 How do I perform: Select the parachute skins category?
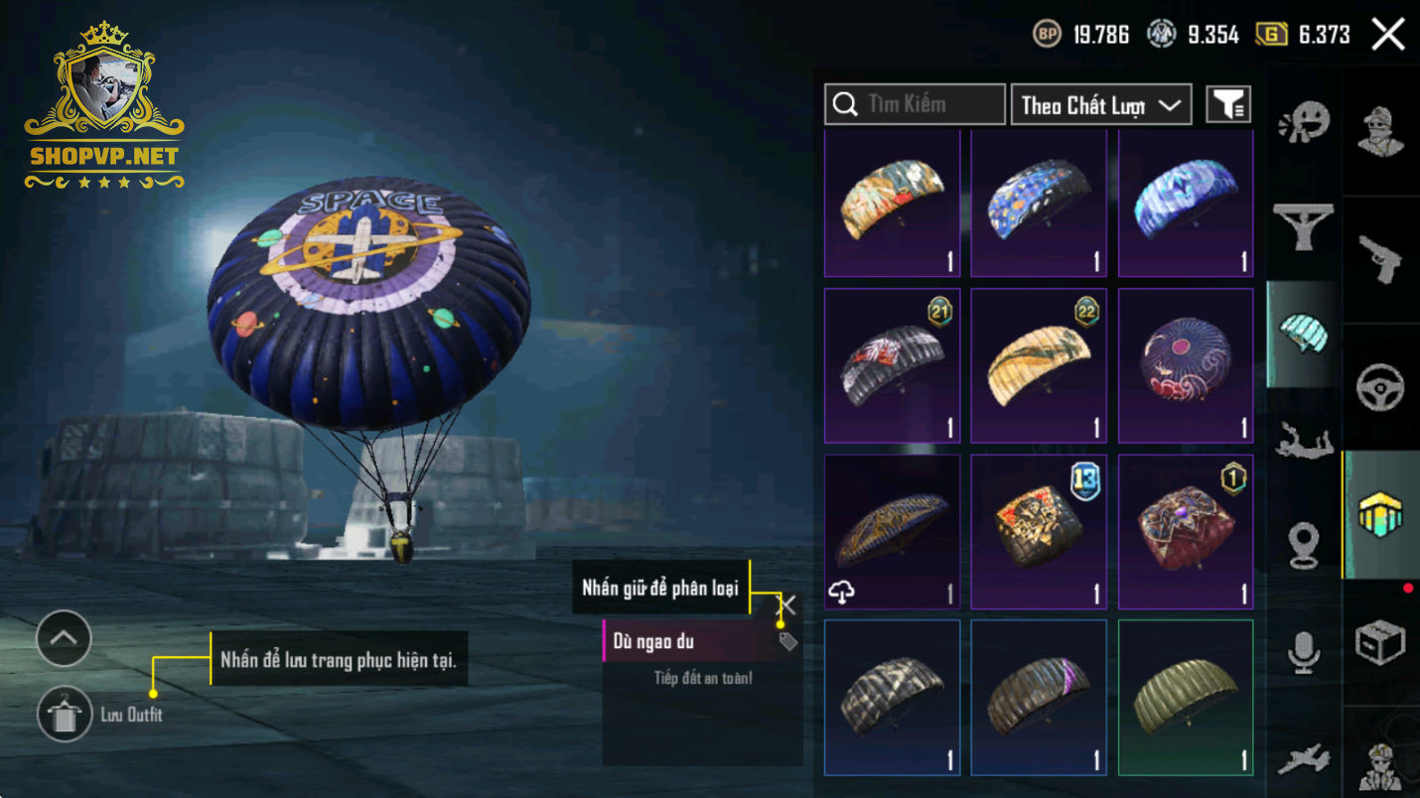[1303, 334]
